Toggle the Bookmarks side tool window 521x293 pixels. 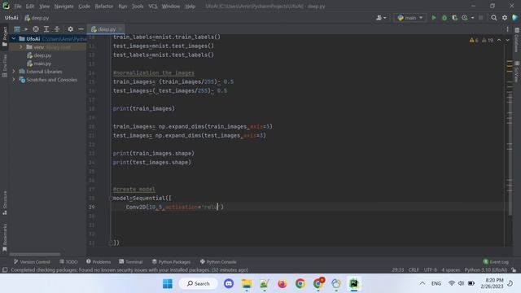[x=5, y=237]
